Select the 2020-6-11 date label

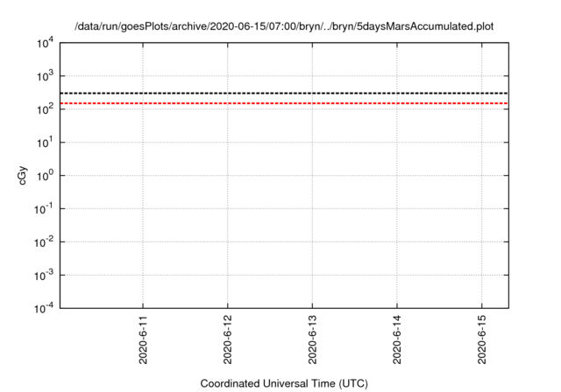[143, 339]
